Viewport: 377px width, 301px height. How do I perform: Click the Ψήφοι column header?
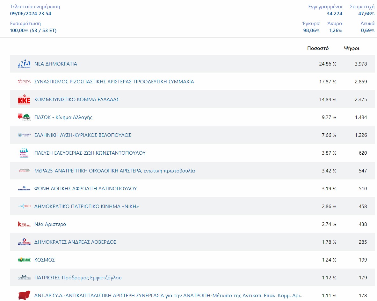point(352,48)
